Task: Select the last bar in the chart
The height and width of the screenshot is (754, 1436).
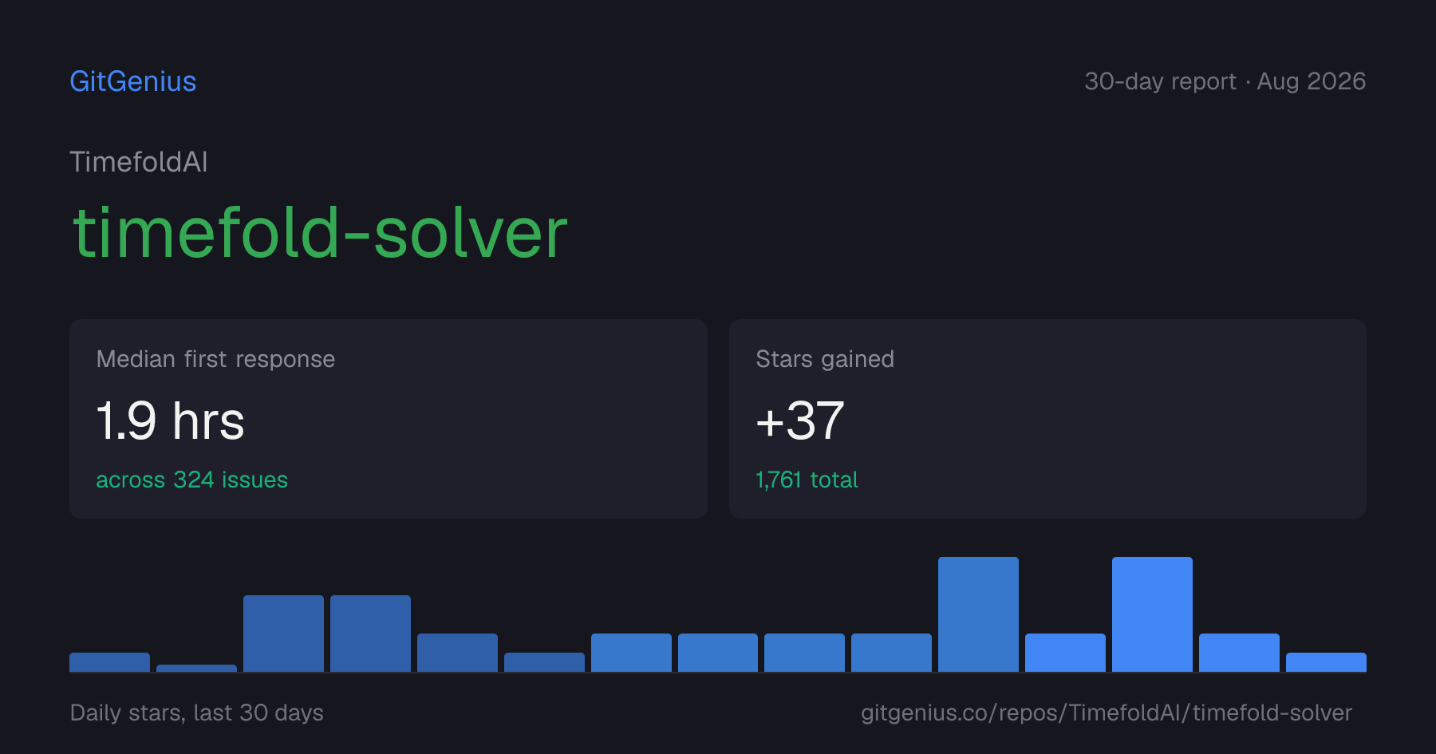Action: pos(1326,662)
